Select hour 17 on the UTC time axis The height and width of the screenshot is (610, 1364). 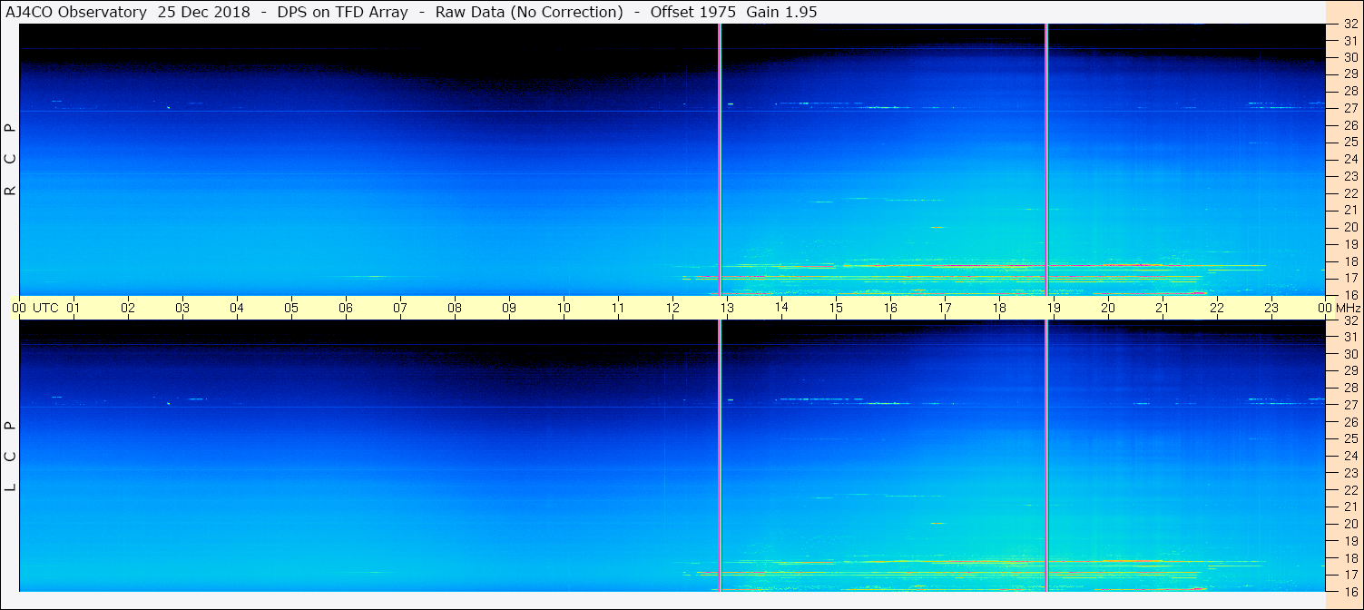945,308
